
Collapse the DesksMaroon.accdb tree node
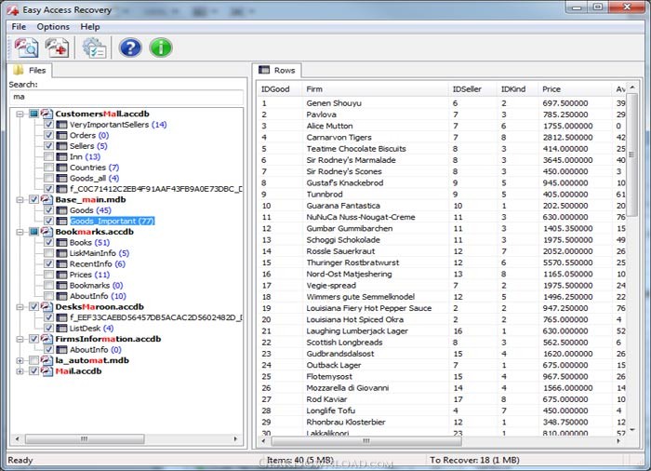tap(20, 306)
